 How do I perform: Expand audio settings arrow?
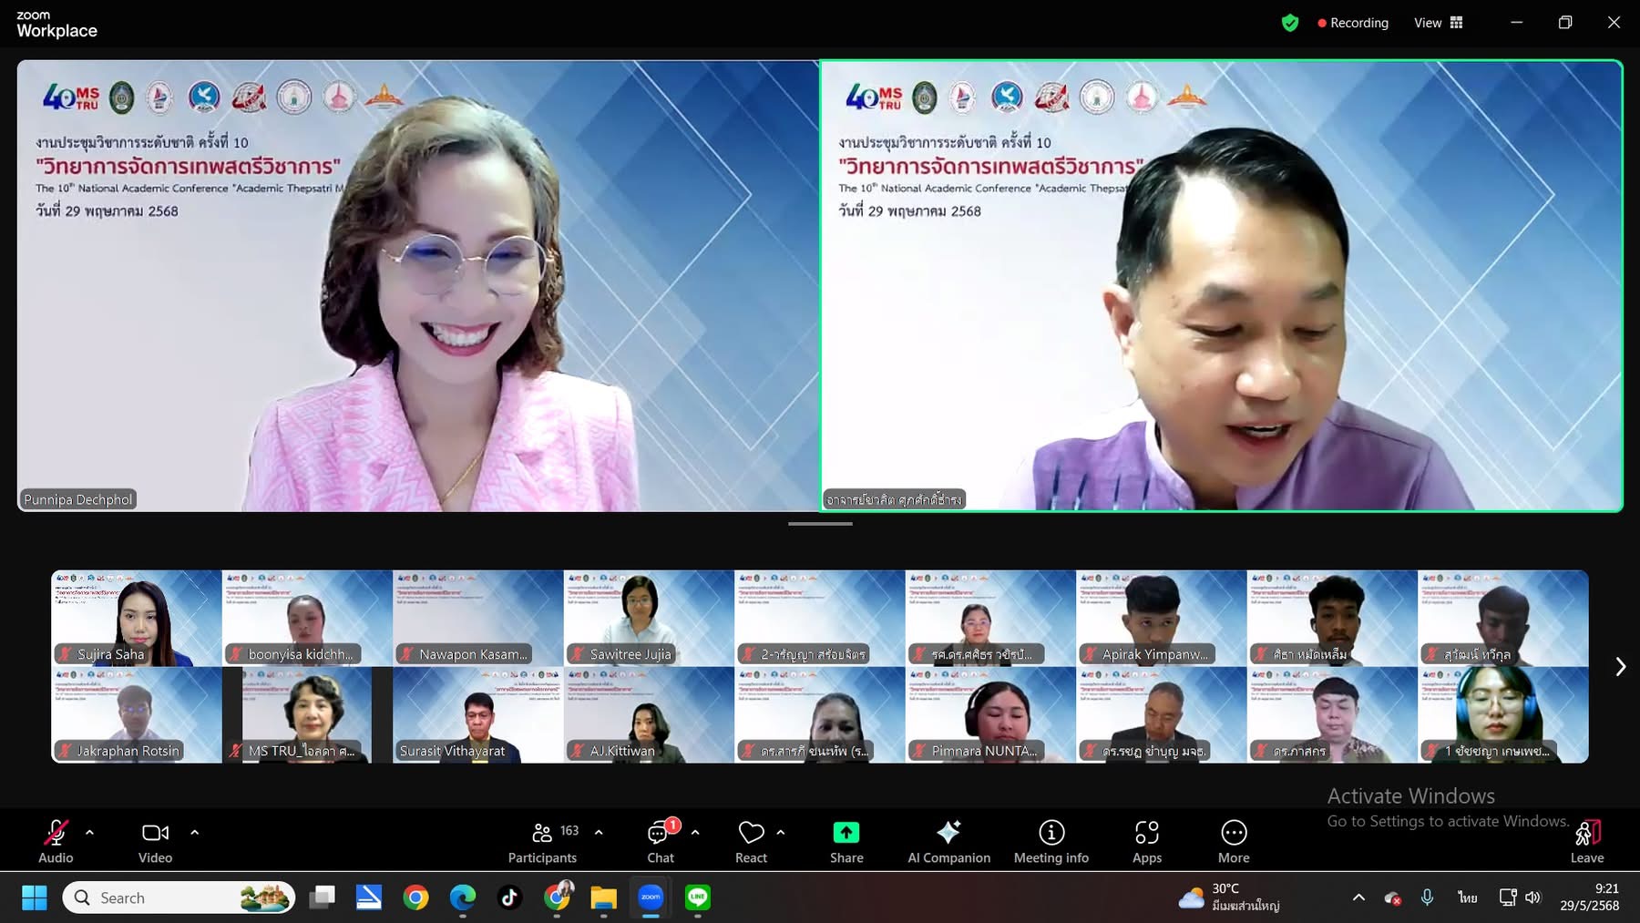coord(89,832)
